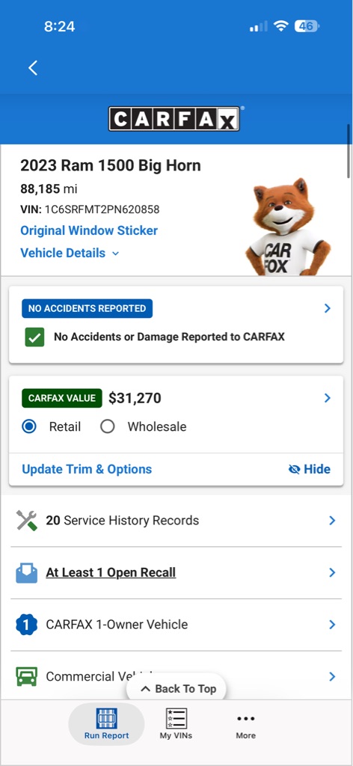Click the page scrollbar
The image size is (353, 766).
click(x=349, y=151)
